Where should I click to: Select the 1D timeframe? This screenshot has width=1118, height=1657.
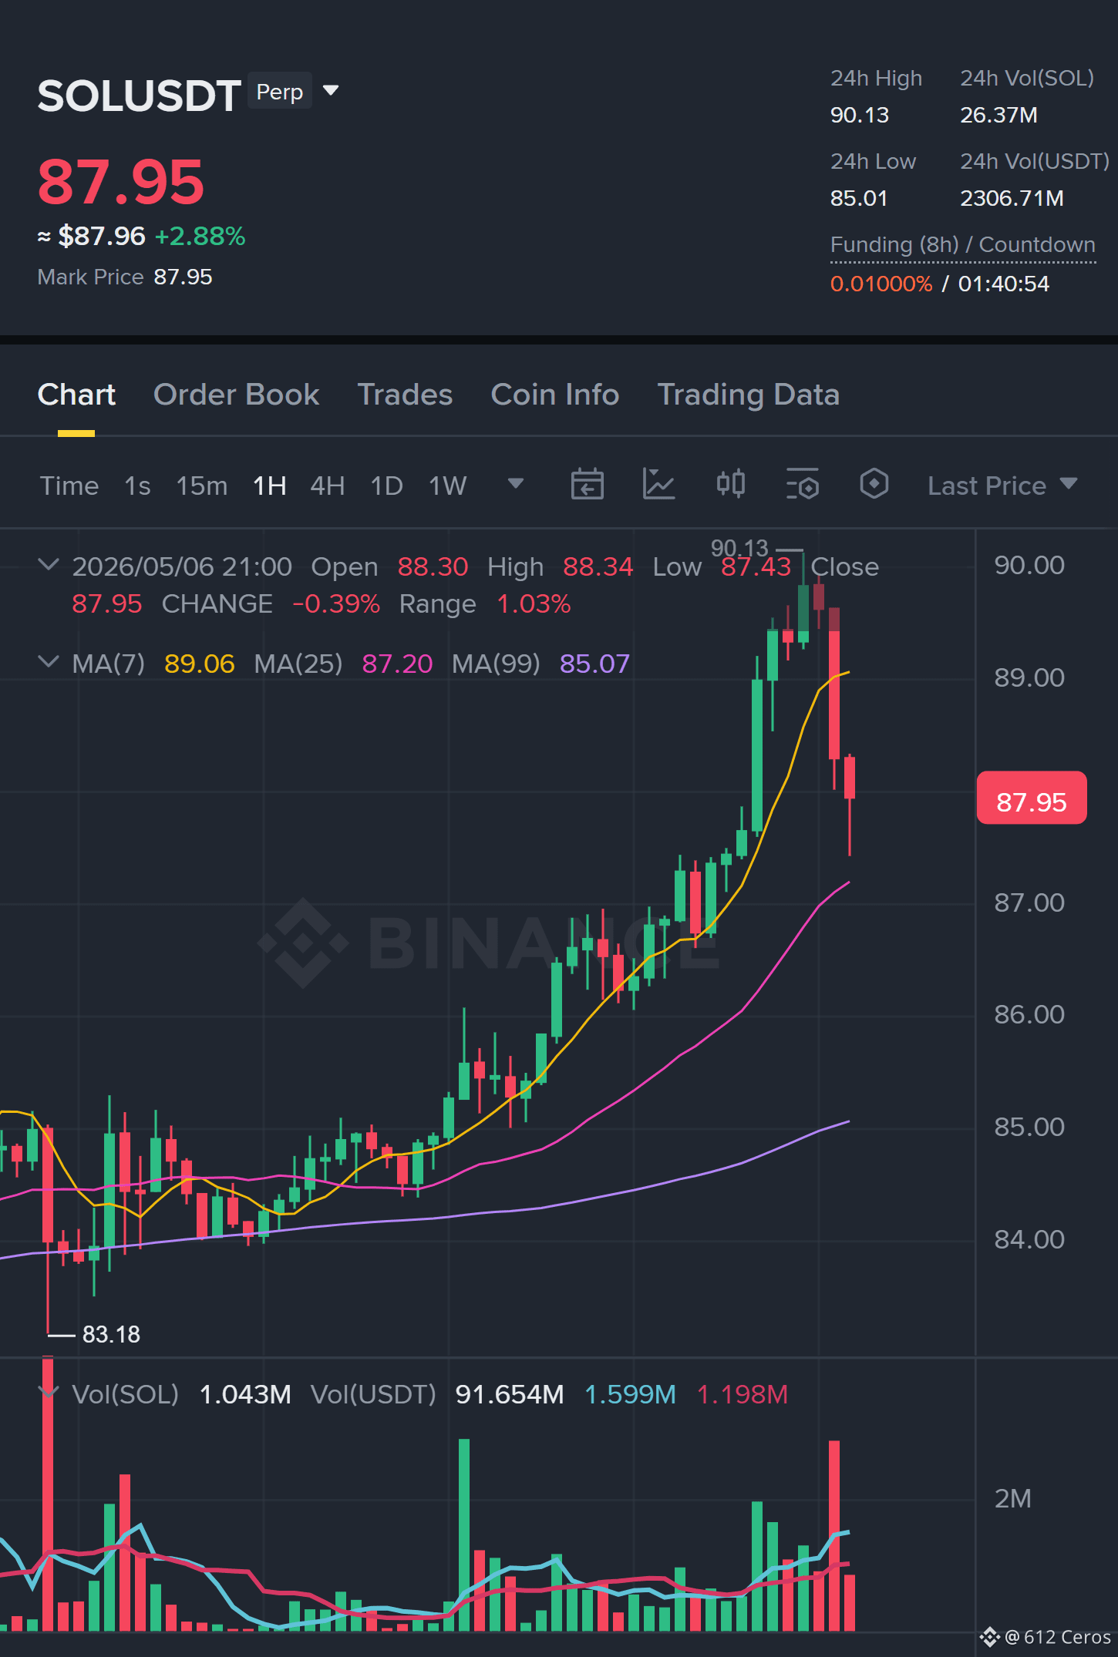pos(386,486)
